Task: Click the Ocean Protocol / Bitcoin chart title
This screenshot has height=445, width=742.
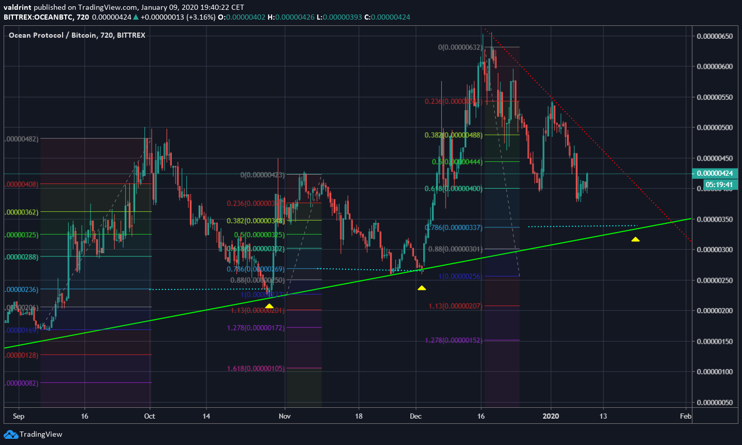Action: (x=77, y=35)
